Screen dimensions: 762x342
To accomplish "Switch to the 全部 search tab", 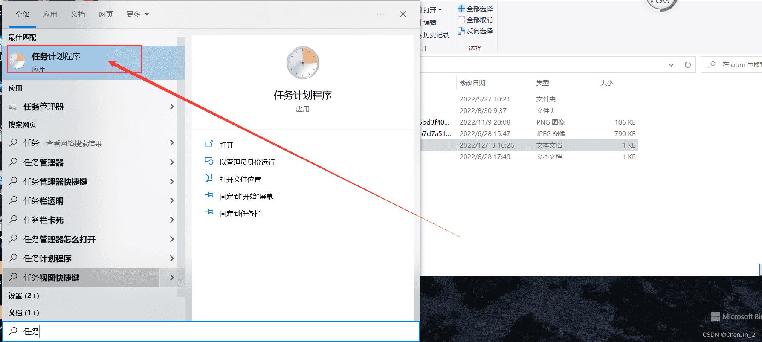I will 22,14.
